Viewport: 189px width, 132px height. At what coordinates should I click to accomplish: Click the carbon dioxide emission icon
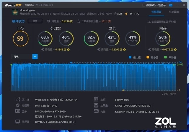pos(79,21)
